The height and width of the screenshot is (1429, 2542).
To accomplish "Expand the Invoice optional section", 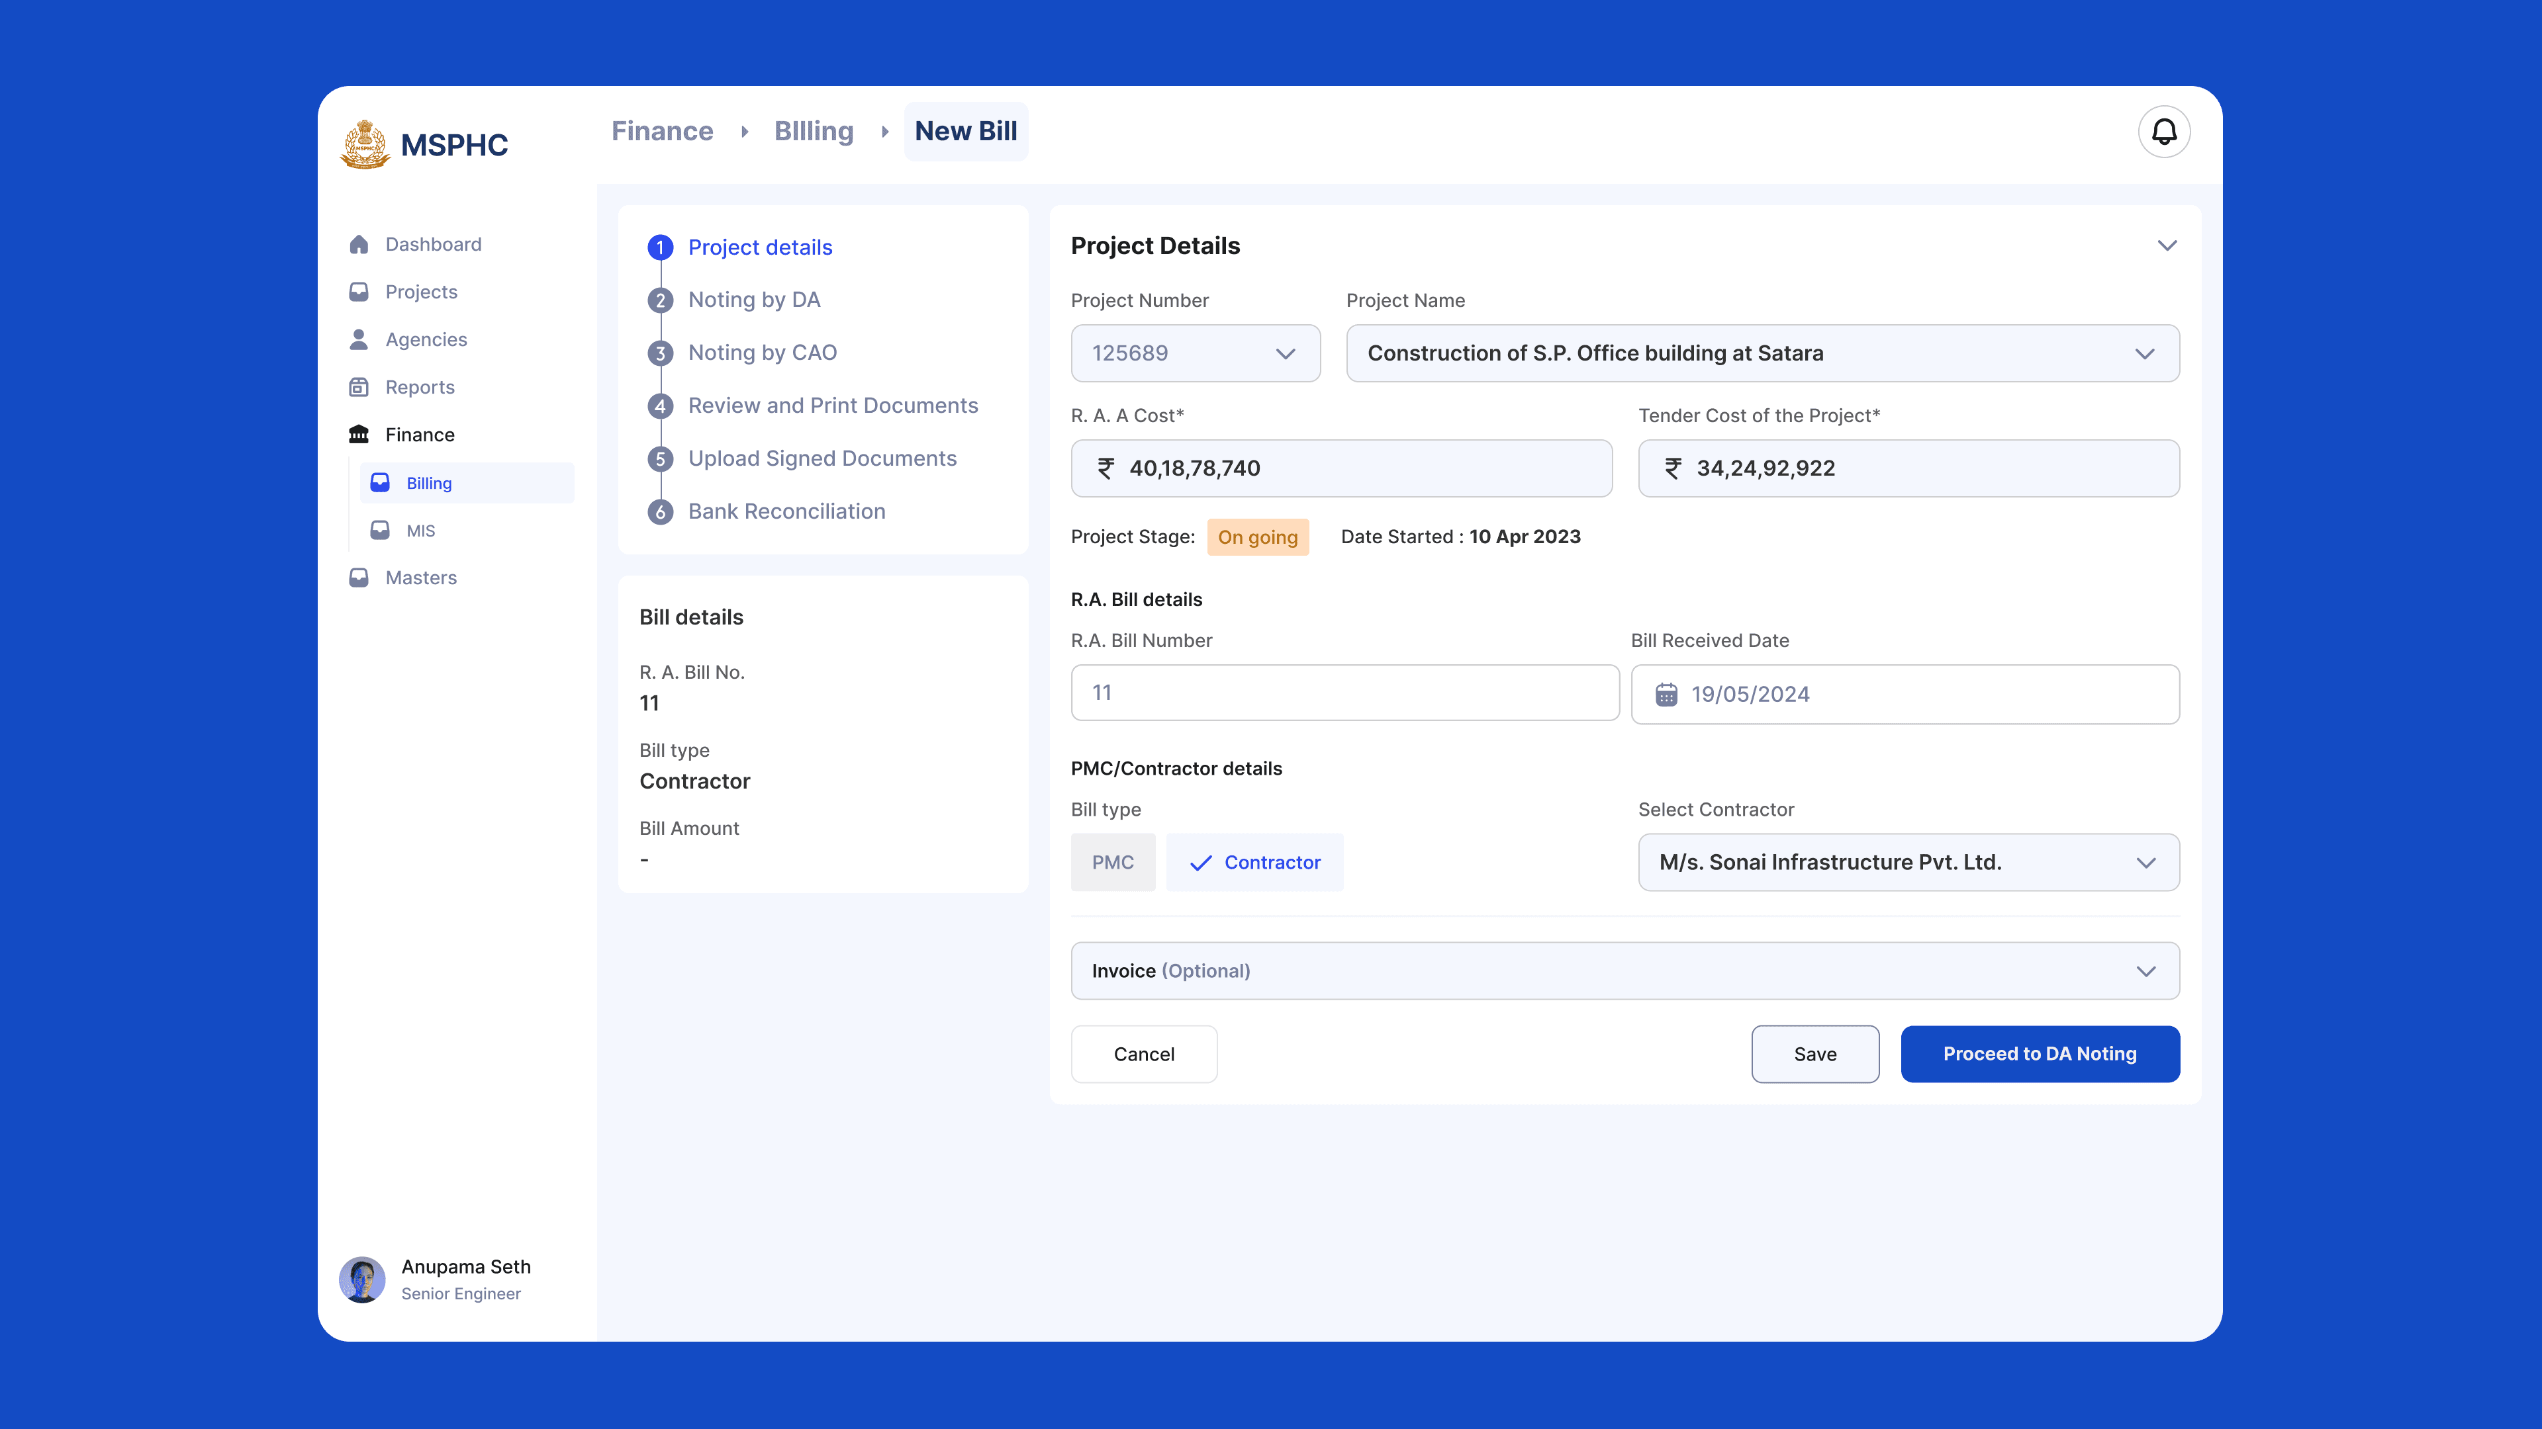I will 1624,971.
